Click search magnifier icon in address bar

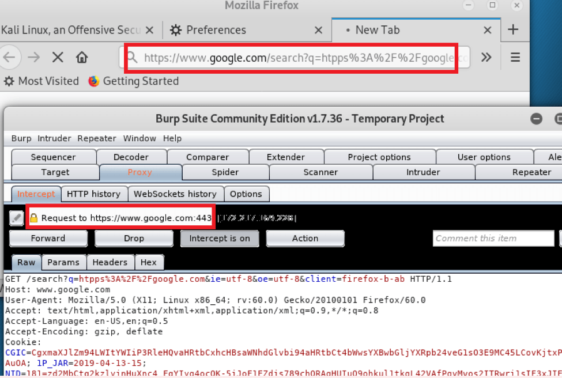coord(133,57)
